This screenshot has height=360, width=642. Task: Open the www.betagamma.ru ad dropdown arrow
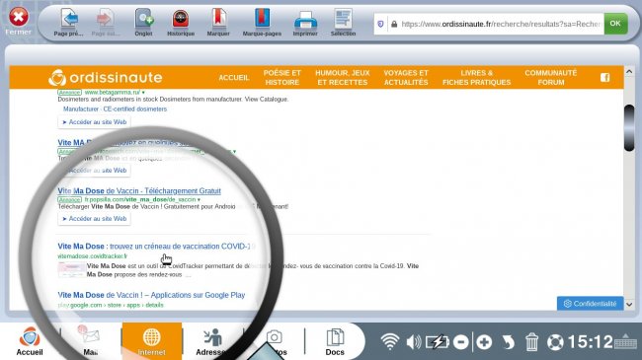(x=143, y=93)
